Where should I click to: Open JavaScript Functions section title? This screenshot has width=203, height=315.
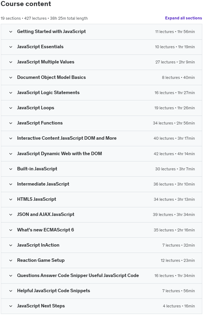(x=40, y=123)
